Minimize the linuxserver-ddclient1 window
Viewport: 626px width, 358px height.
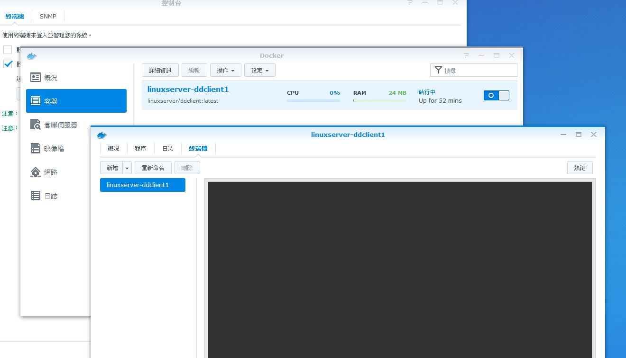pyautogui.click(x=563, y=134)
